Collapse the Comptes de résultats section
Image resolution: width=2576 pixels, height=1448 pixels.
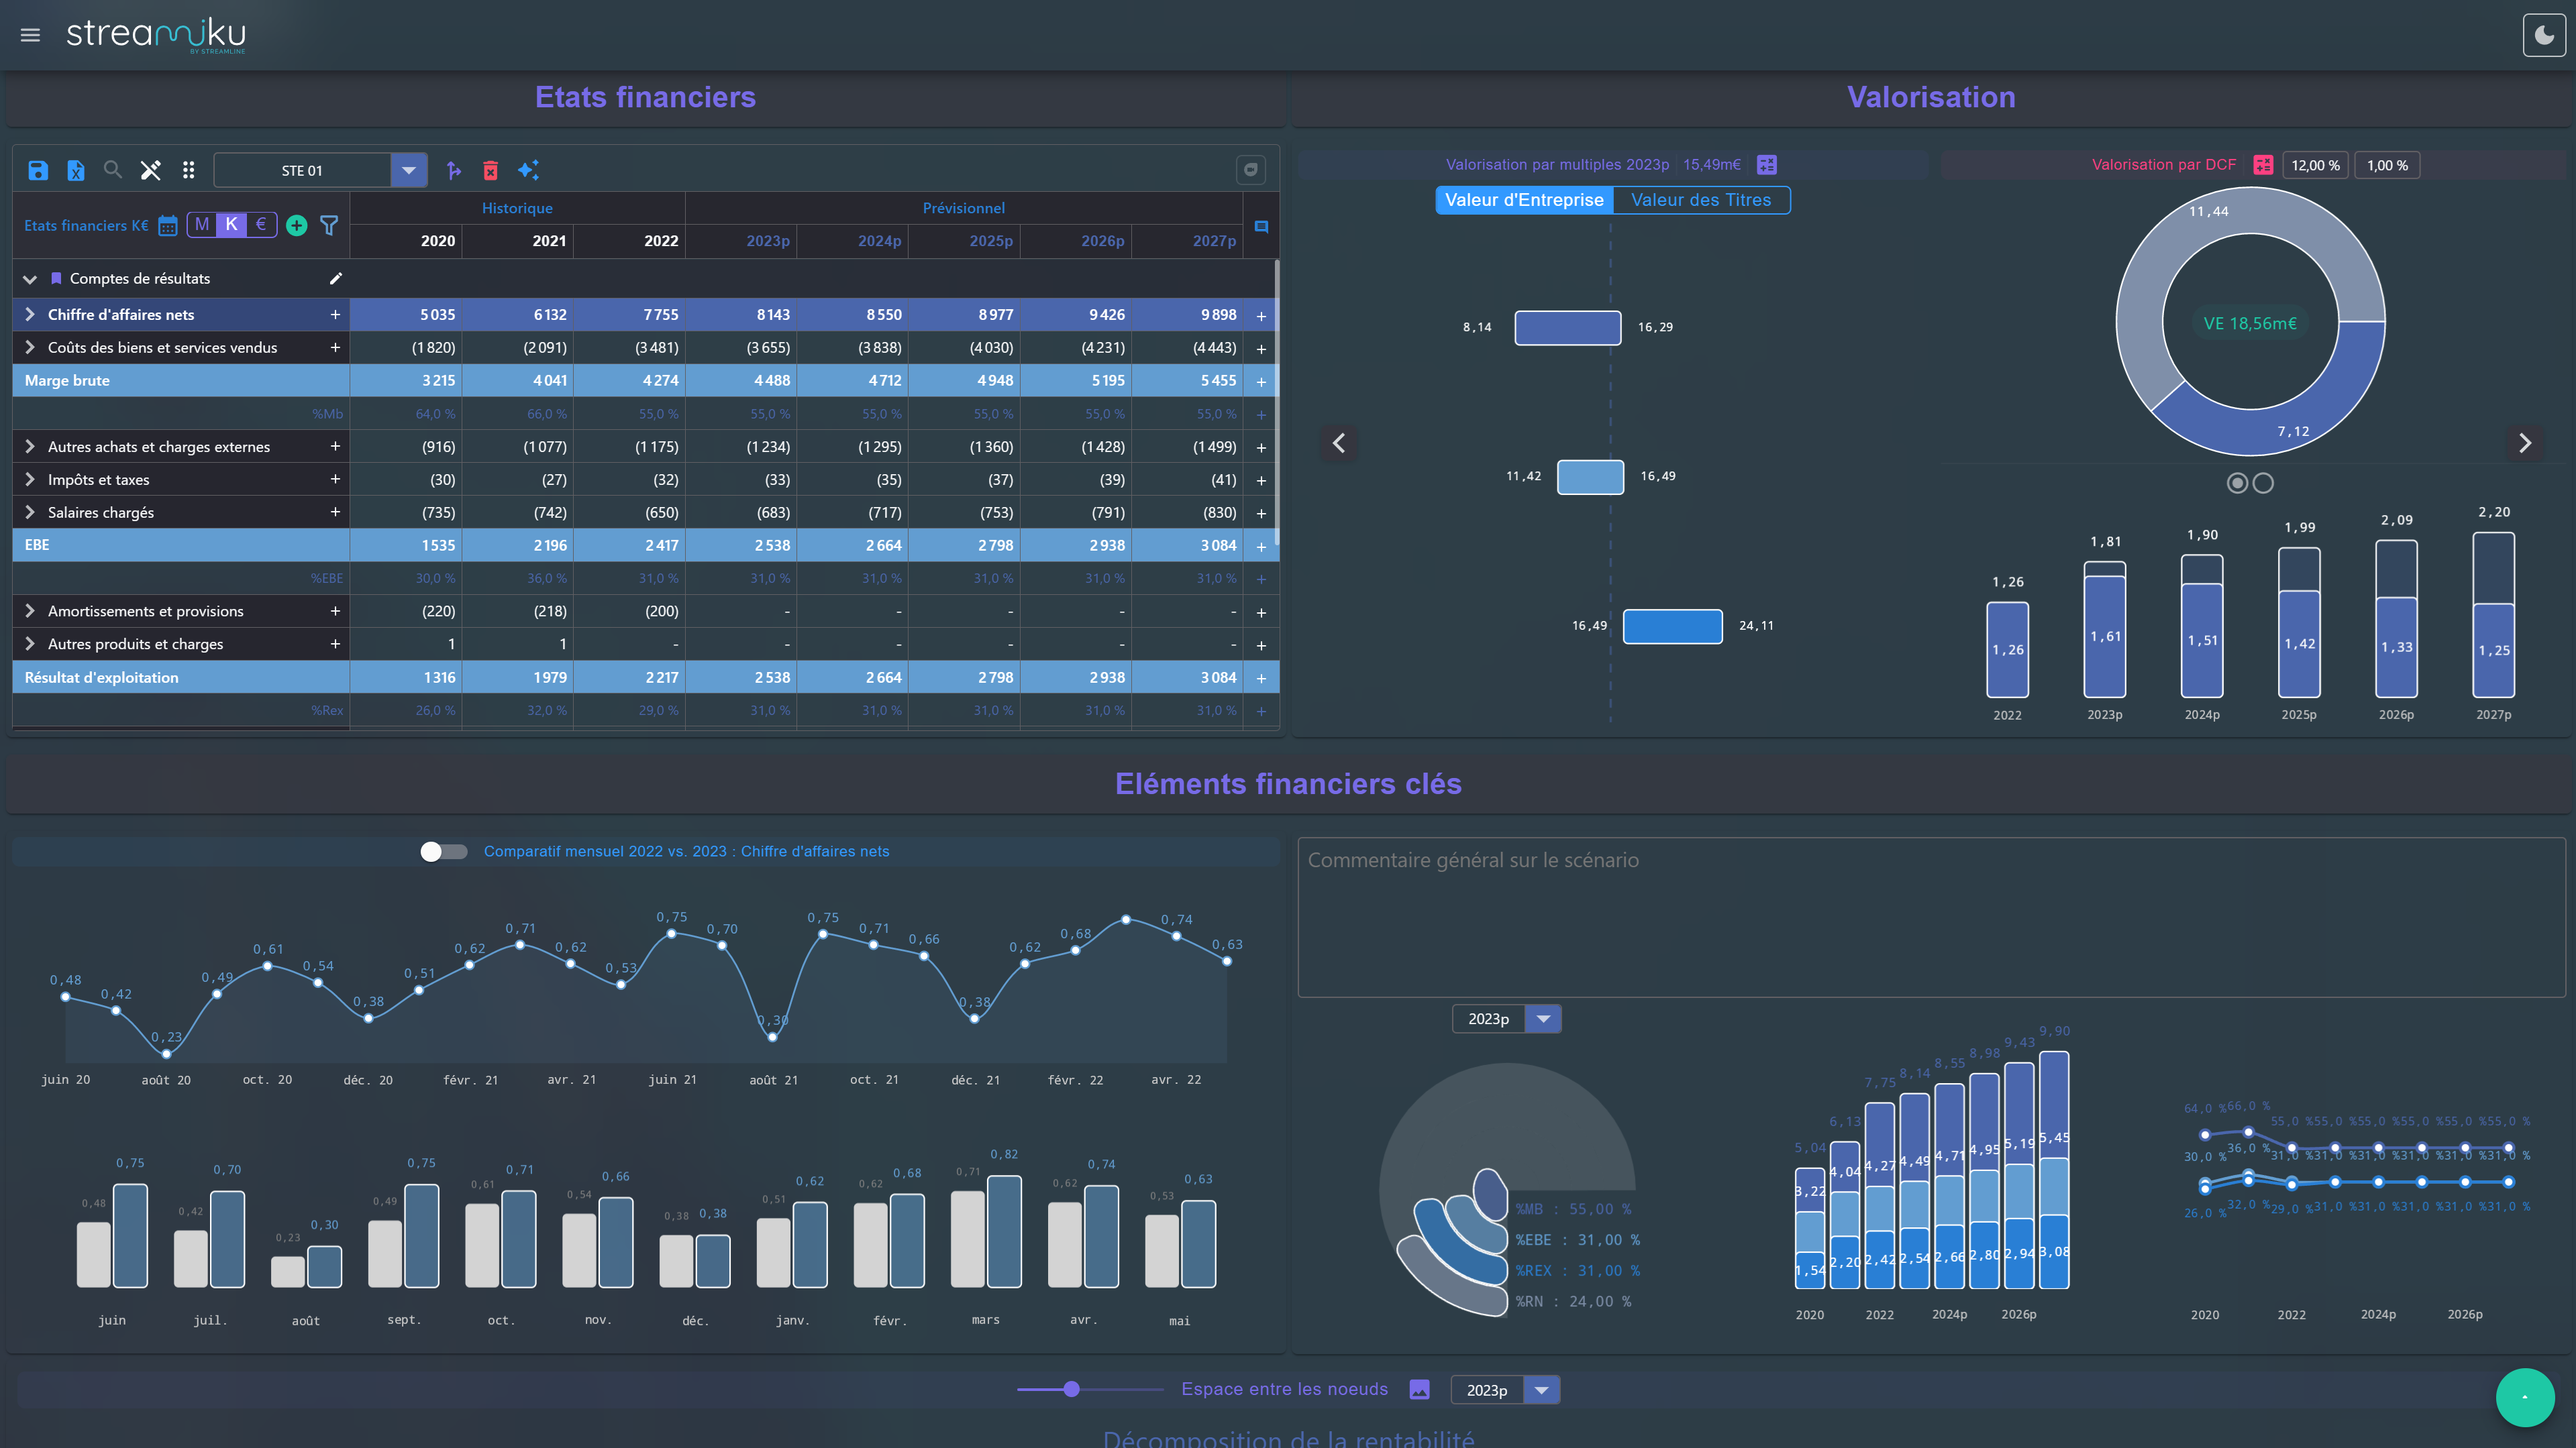(30, 279)
